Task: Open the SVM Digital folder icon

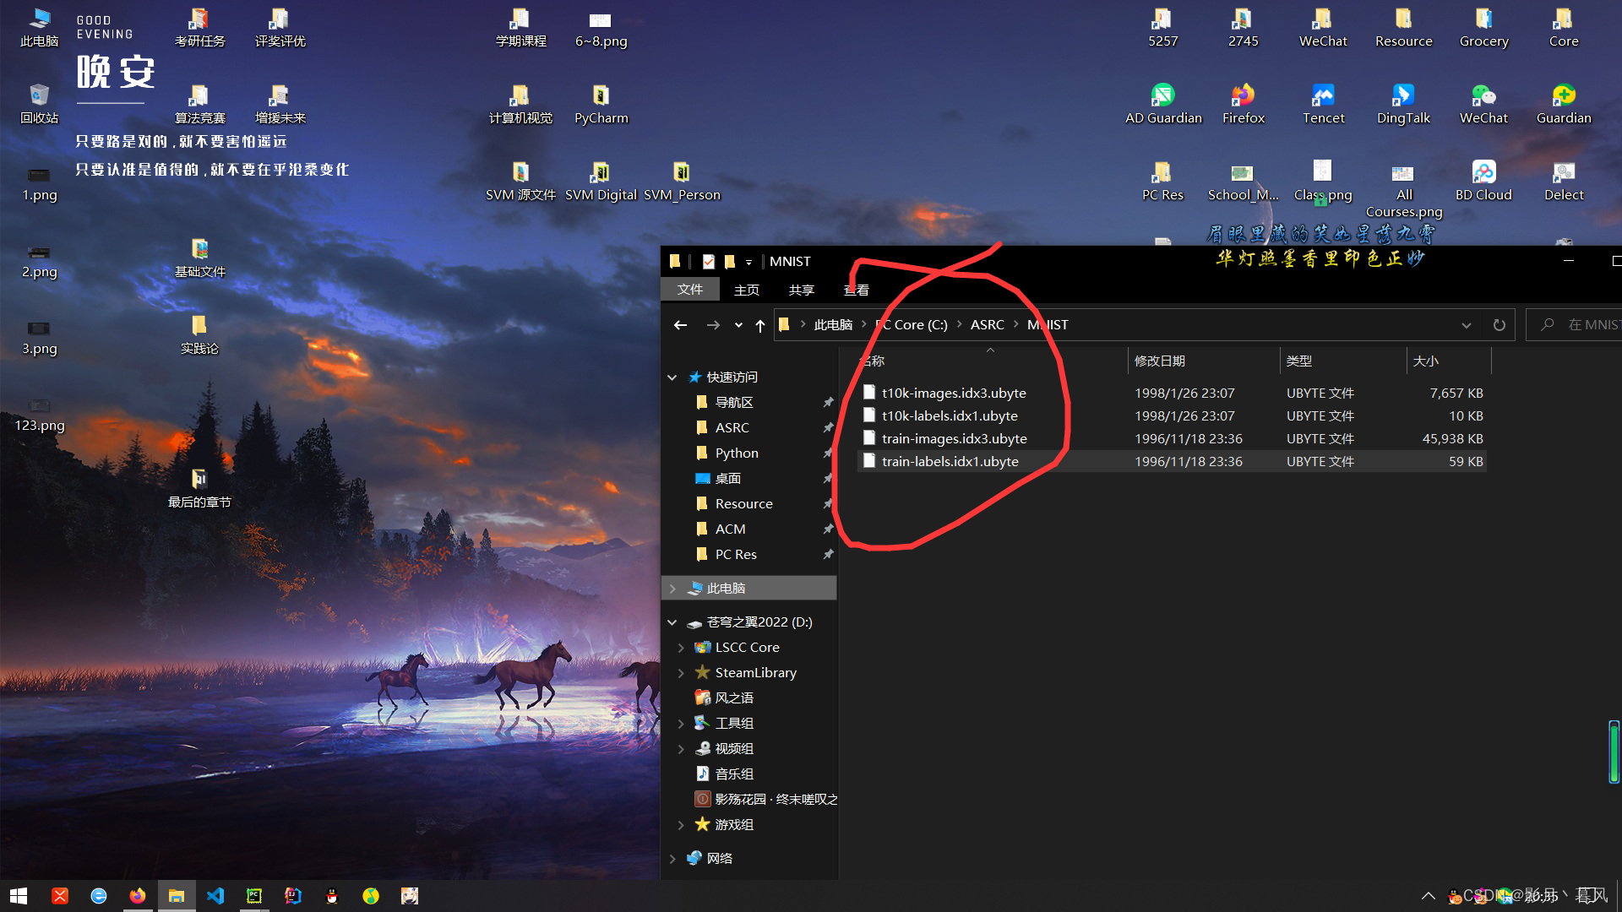Action: [x=601, y=181]
